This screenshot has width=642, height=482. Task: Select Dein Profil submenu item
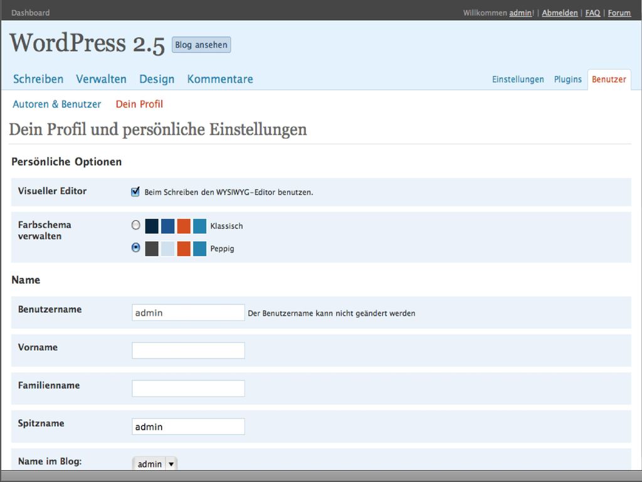(x=139, y=104)
